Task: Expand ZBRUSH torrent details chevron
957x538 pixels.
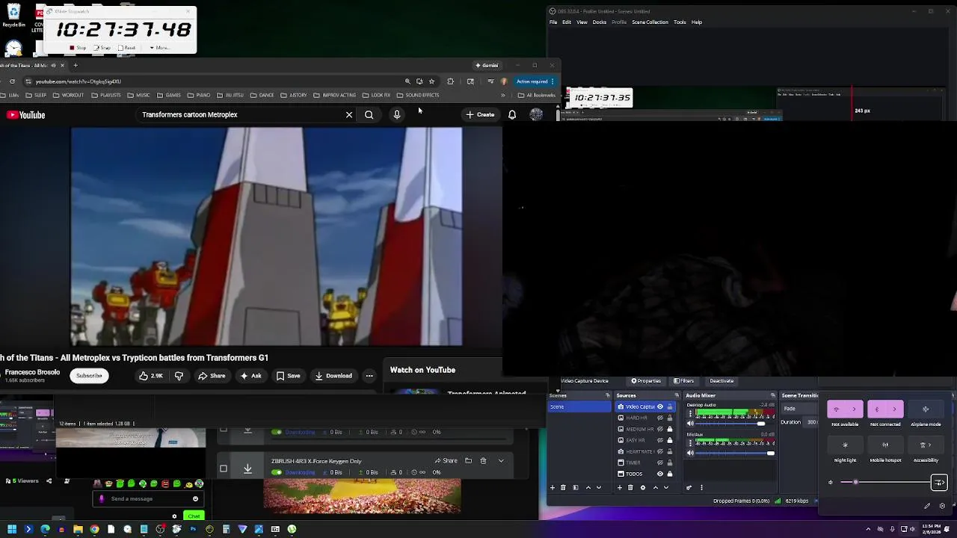Action: (501, 461)
